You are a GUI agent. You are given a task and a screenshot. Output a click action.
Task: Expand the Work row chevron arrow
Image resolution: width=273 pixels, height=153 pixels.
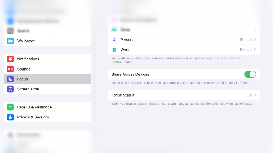(x=255, y=50)
